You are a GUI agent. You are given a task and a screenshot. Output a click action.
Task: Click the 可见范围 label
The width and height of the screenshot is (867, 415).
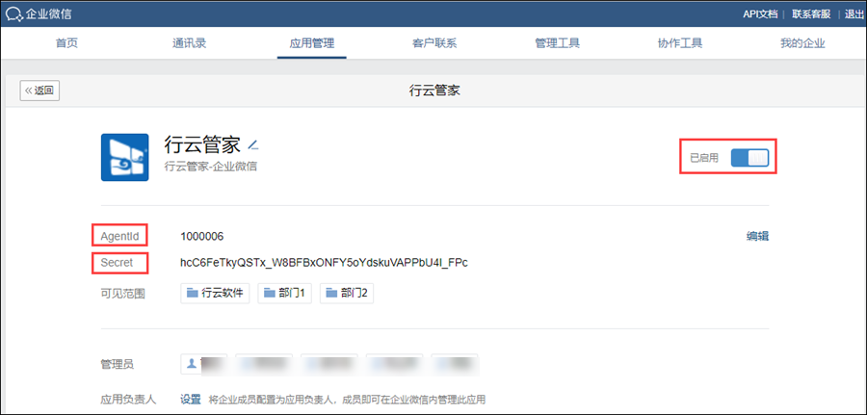pyautogui.click(x=122, y=294)
